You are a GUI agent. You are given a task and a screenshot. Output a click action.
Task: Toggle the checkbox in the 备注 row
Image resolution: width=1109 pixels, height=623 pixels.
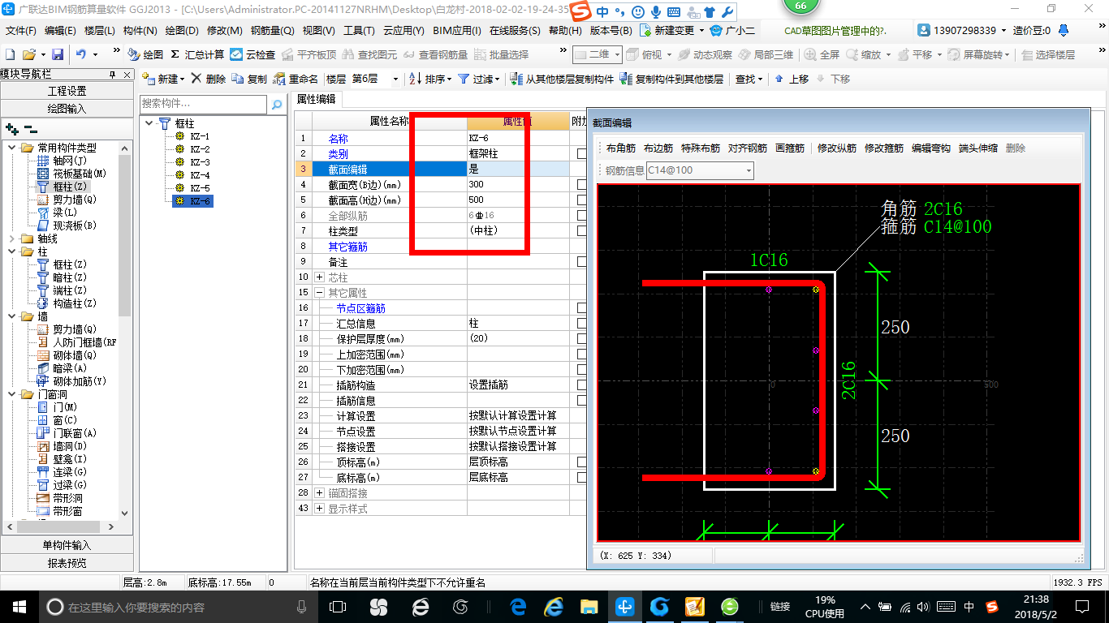(581, 262)
